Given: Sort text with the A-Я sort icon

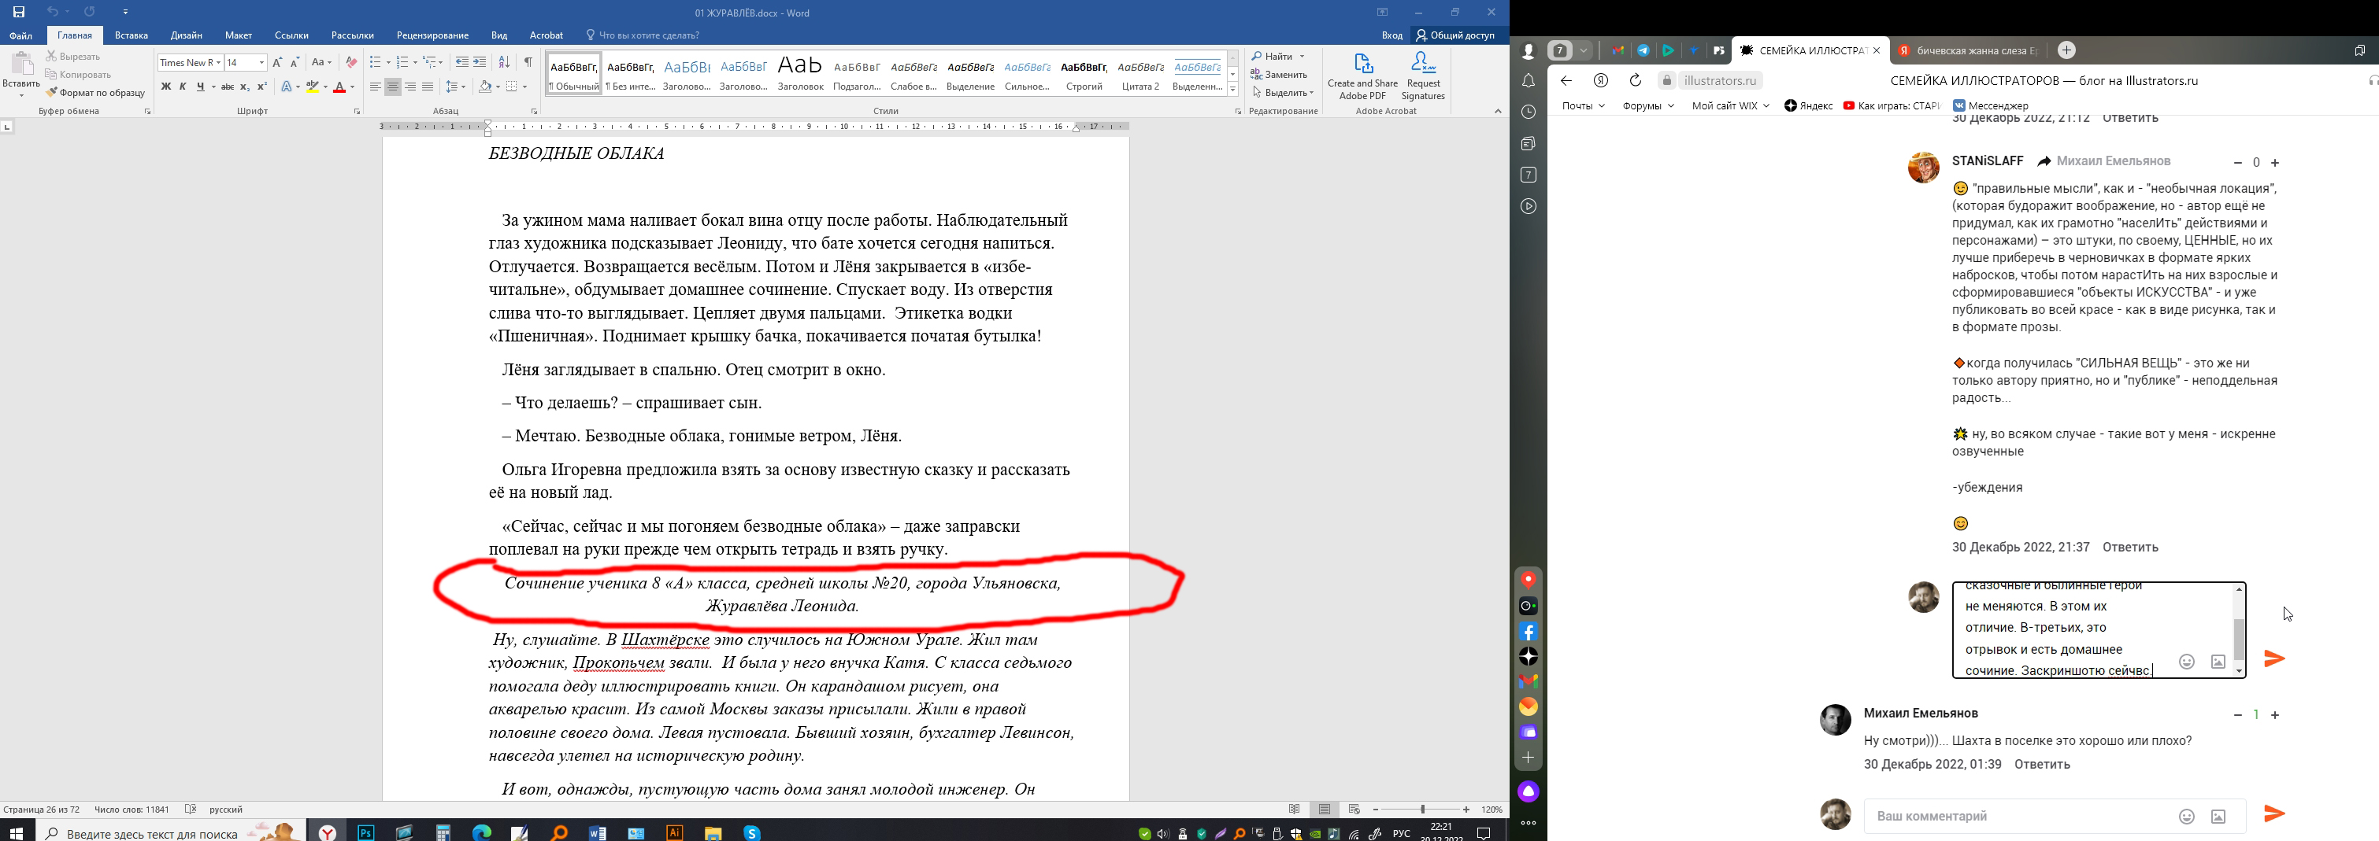Looking at the screenshot, I should [504, 62].
